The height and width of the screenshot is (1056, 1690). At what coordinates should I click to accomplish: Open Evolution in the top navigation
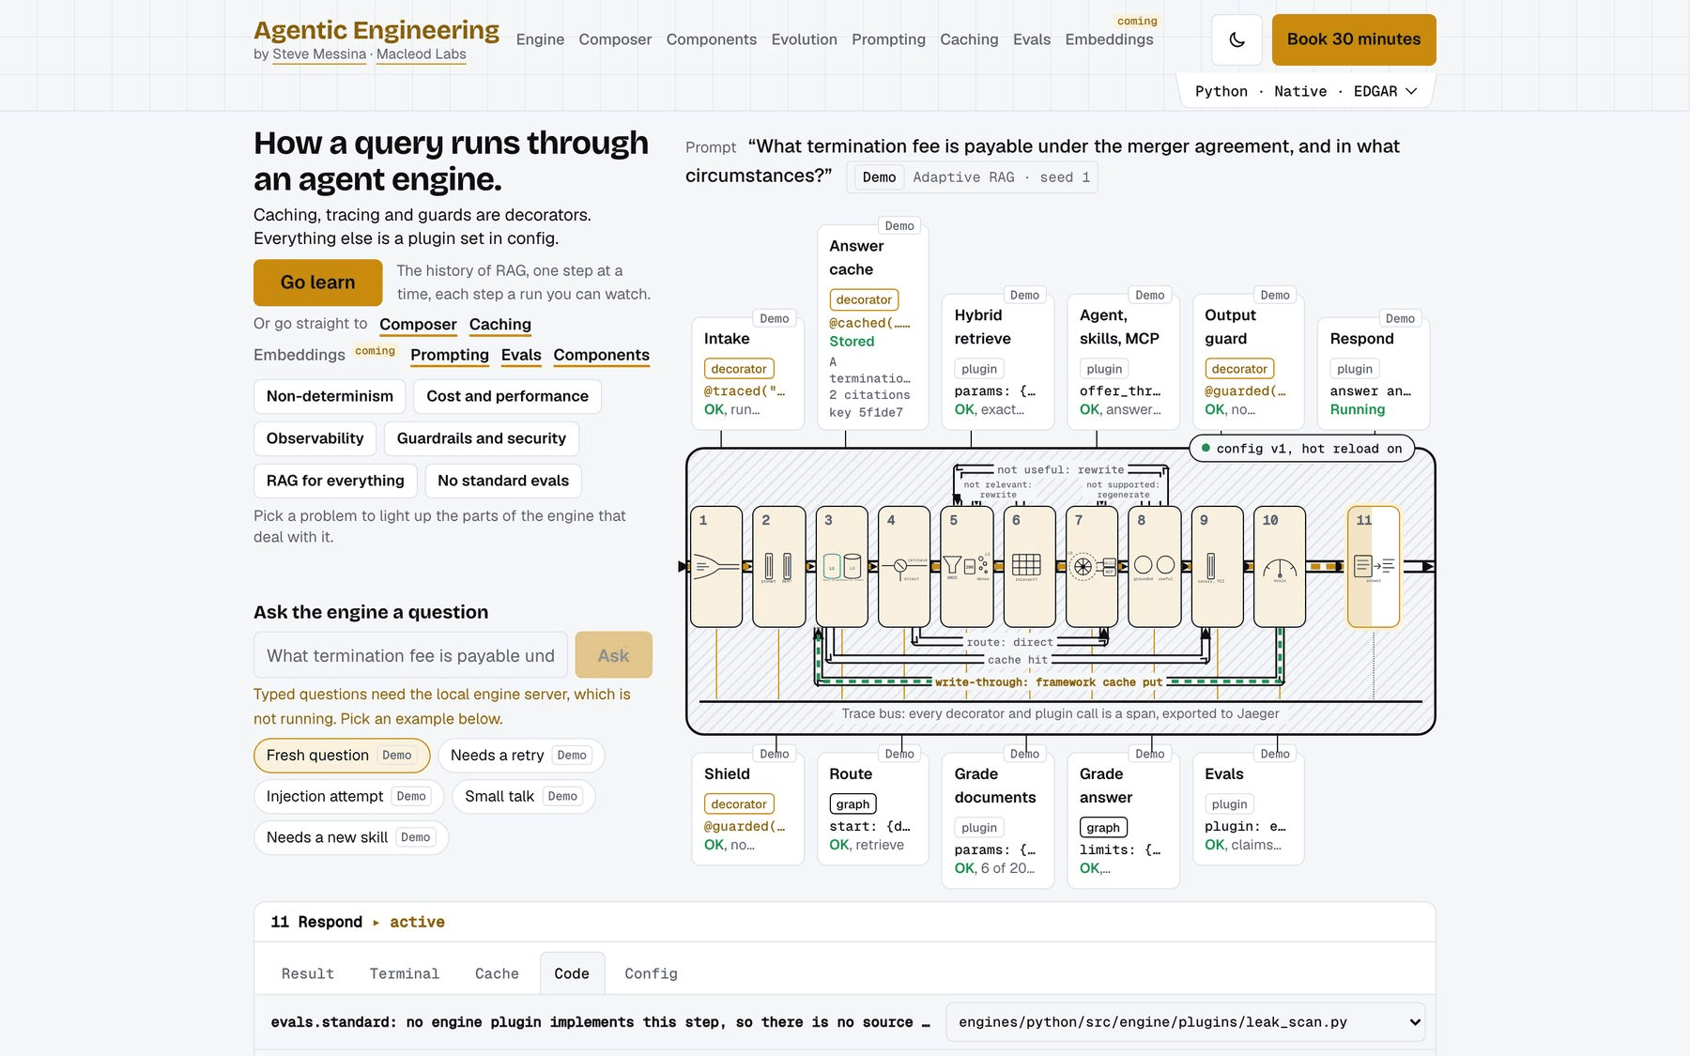pyautogui.click(x=804, y=39)
